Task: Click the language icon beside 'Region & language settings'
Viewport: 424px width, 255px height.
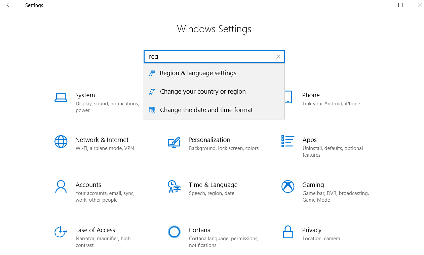Action: coord(152,73)
